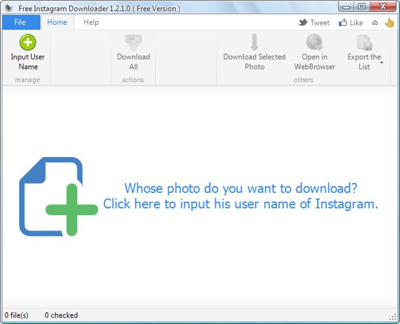Viewport: 400px width, 324px height.
Task: Click the Download Selected Photo arrow icon
Action: 254,42
